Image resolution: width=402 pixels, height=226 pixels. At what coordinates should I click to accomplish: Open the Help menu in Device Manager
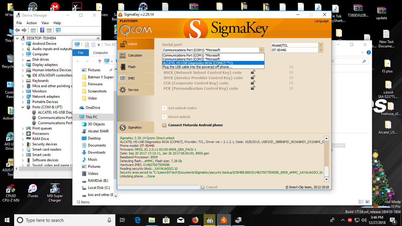point(57,23)
